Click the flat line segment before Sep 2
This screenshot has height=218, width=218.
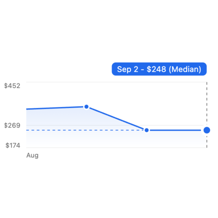[x=176, y=130]
